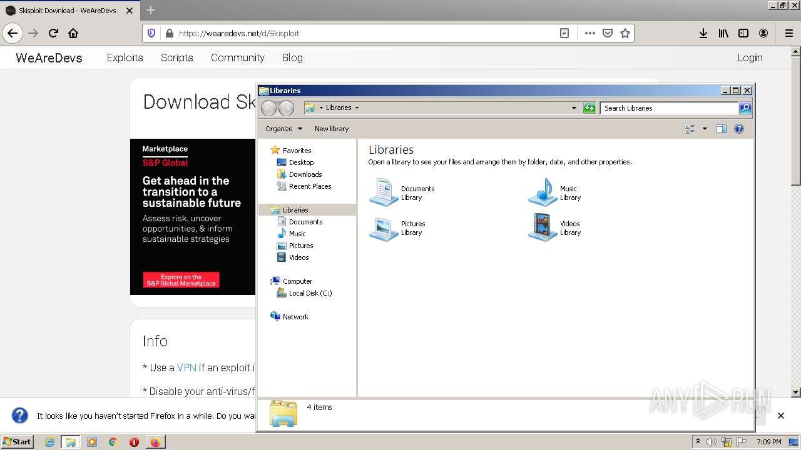Click the VPN link in Info
Image resolution: width=801 pixels, height=450 pixels.
[x=186, y=367]
